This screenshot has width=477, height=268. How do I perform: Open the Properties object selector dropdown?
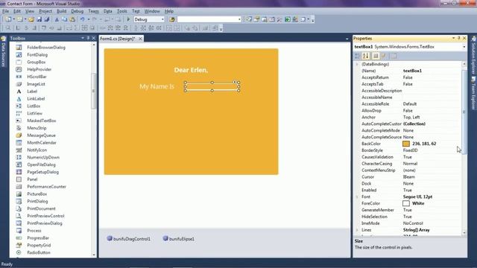(x=464, y=47)
